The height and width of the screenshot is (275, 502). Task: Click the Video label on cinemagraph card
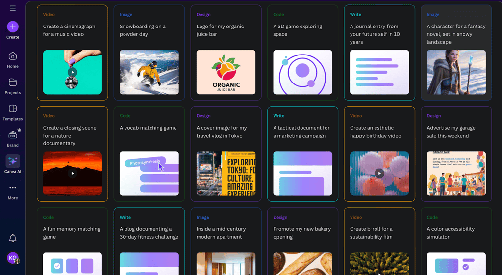(49, 14)
